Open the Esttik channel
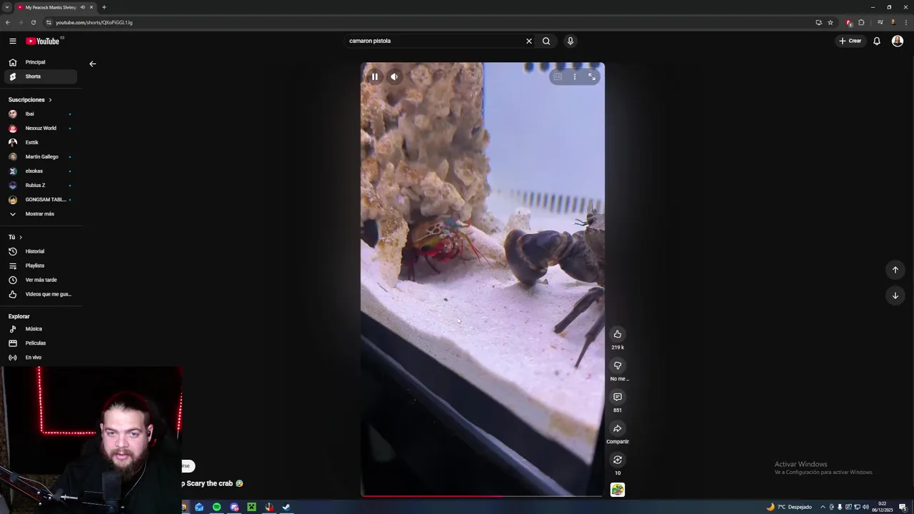 40,142
